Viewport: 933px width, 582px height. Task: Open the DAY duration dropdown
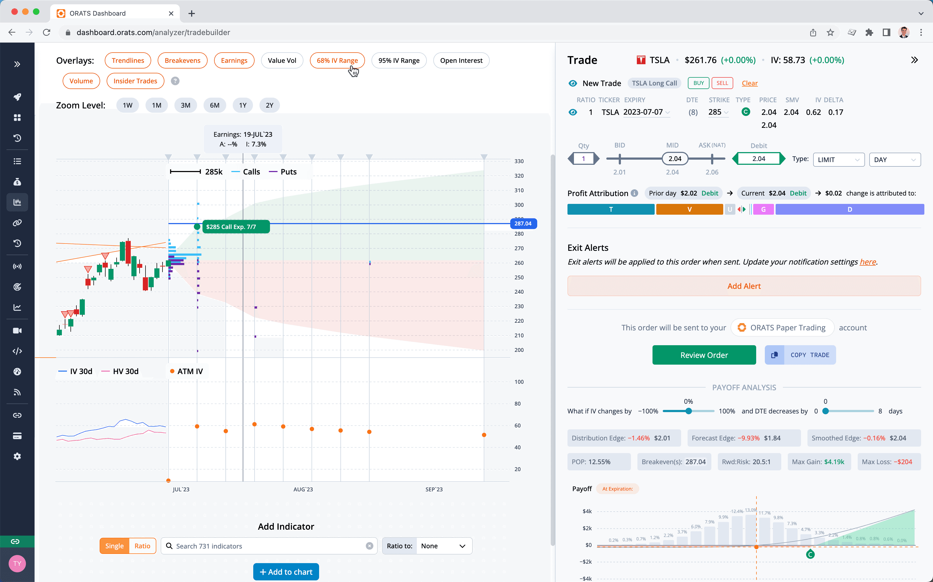[895, 159]
